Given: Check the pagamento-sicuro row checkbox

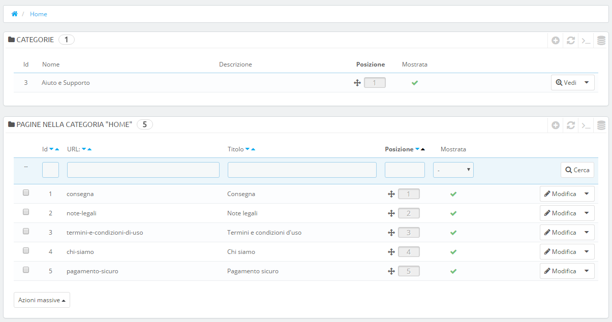Looking at the screenshot, I should click(26, 270).
